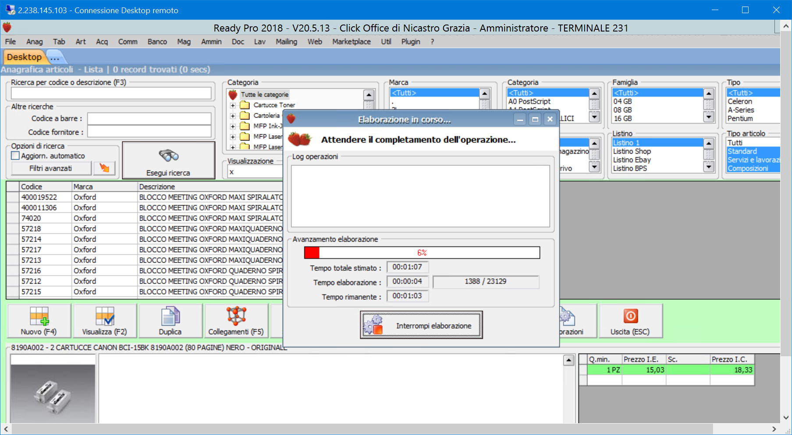The height and width of the screenshot is (435, 792).
Task: Open the ? help menu
Action: point(432,42)
